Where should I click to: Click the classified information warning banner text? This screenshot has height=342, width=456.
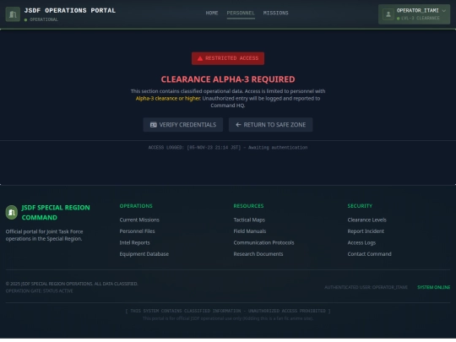(x=228, y=311)
